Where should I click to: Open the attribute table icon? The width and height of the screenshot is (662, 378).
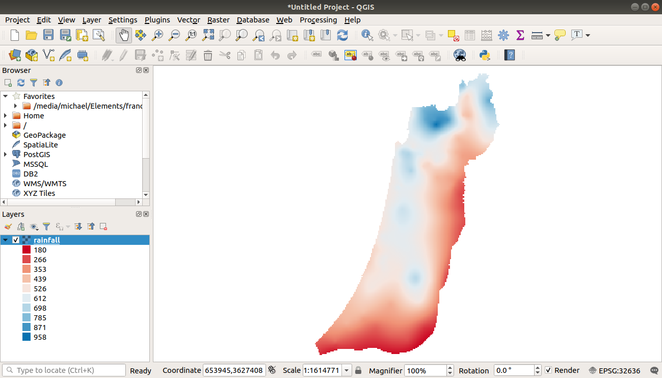click(x=470, y=35)
